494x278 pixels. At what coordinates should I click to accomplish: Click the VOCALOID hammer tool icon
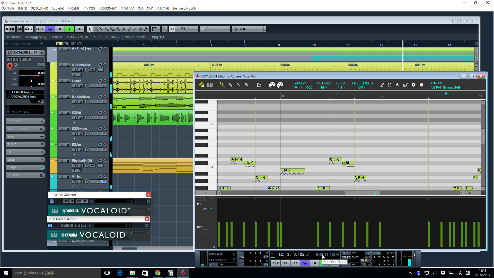pyautogui.click(x=398, y=85)
